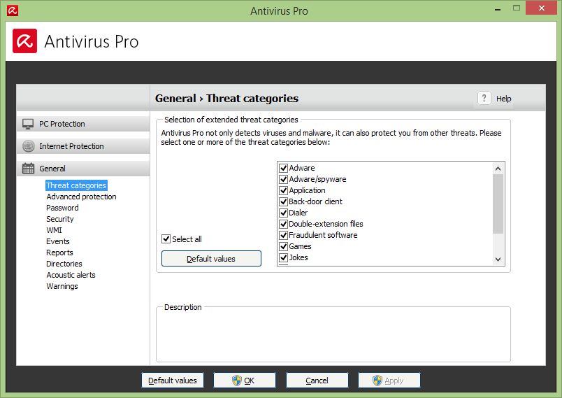Viewport: 562px width, 398px height.
Task: Open Acoustic alerts settings
Action: (71, 275)
